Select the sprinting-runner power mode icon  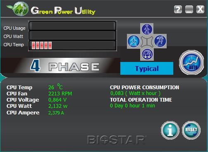coord(160,41)
